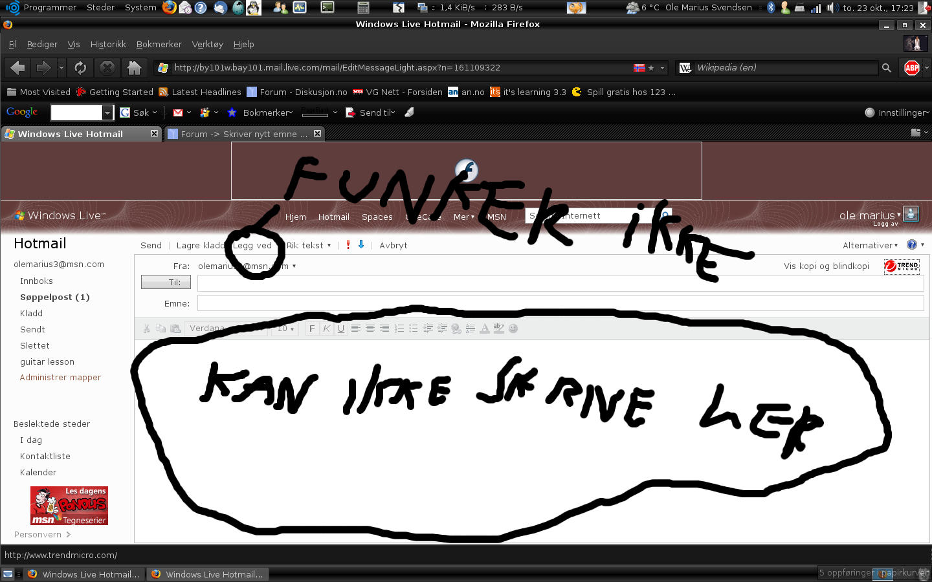Expand the ole marius account dropdown
The height and width of the screenshot is (582, 932).
[x=870, y=215]
